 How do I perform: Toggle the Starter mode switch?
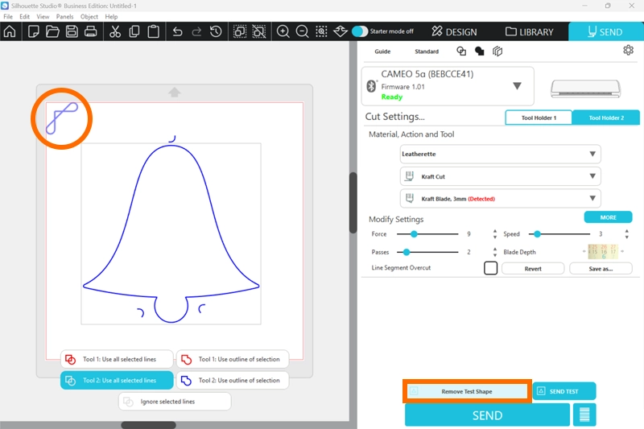click(x=360, y=31)
